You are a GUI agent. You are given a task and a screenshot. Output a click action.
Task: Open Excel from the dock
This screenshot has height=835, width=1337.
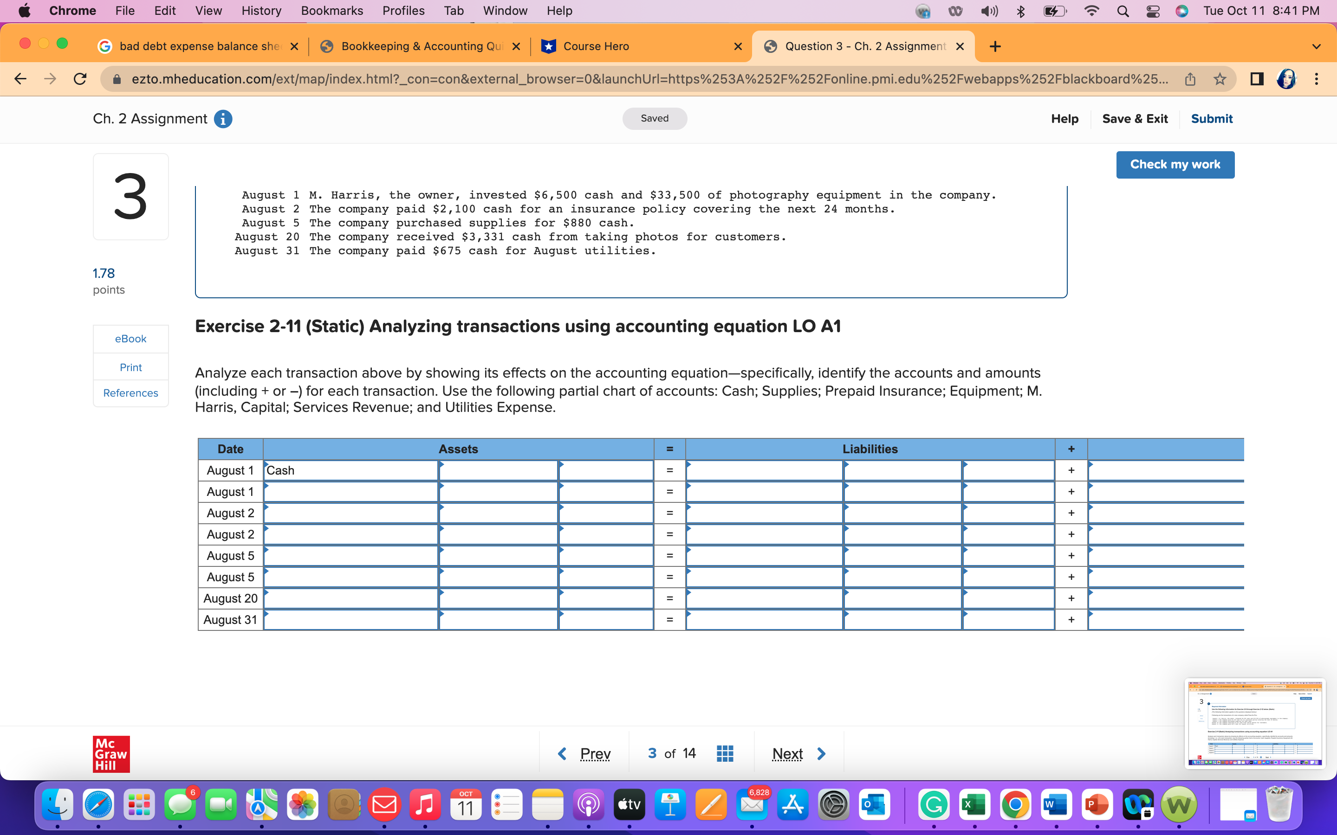974,805
